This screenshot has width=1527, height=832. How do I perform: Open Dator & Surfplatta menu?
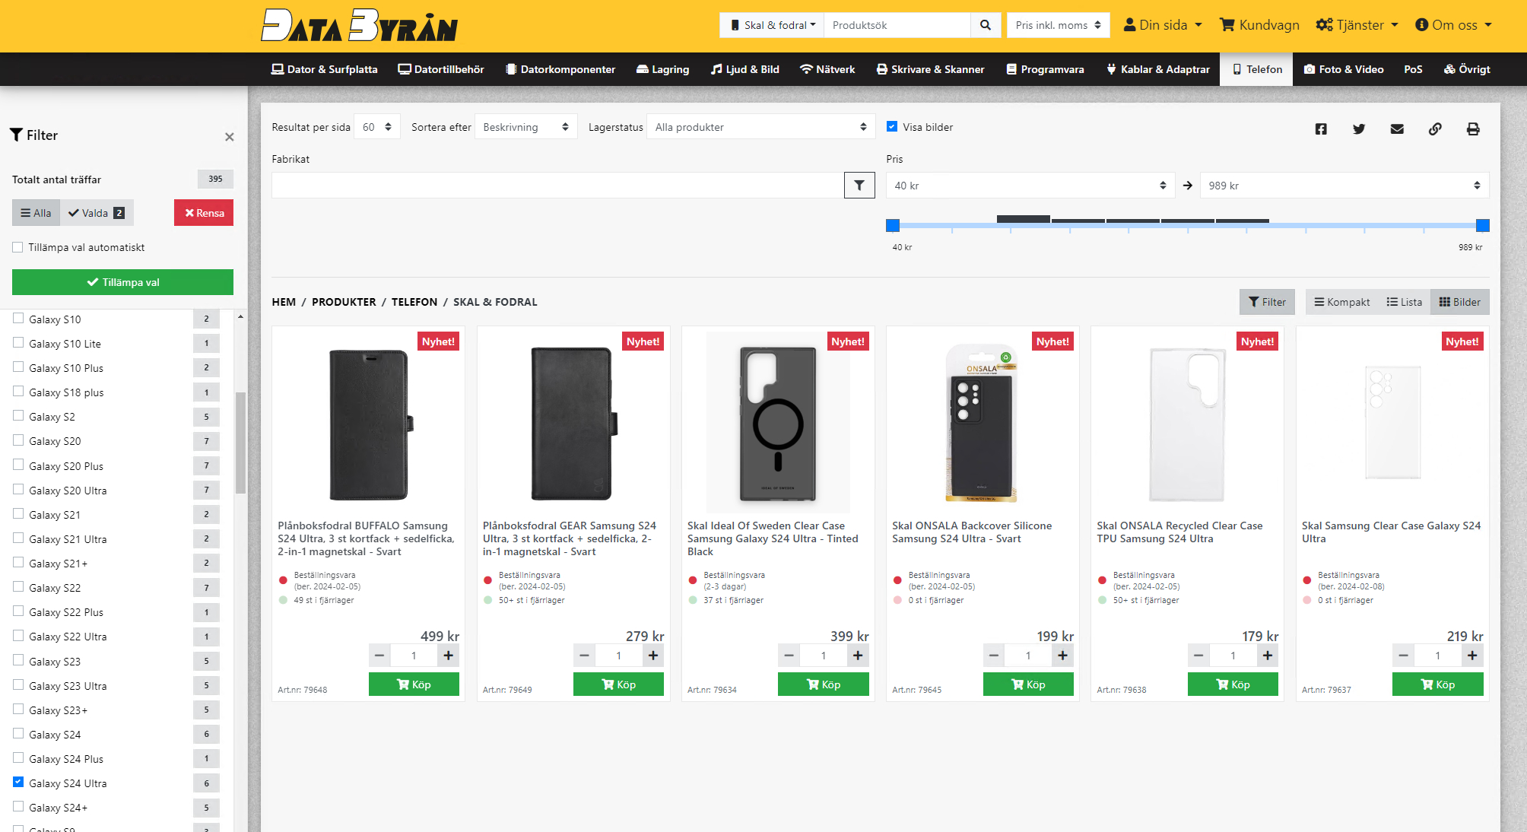(325, 69)
